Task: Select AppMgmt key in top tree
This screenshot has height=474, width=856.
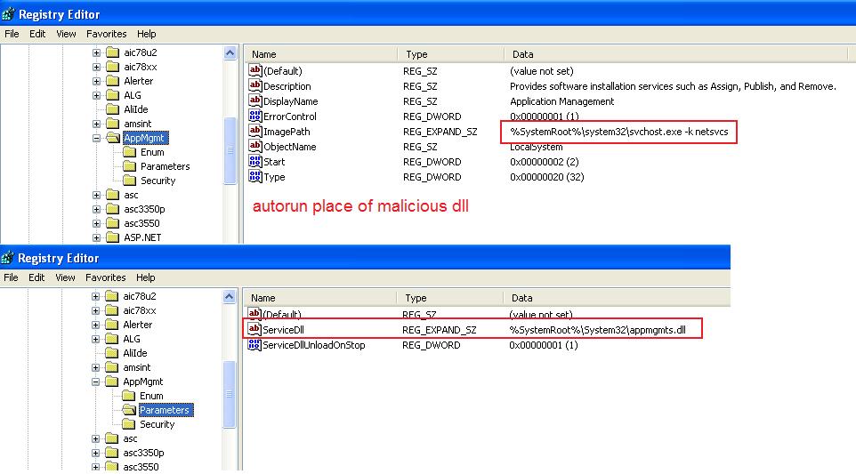Action: [x=144, y=138]
